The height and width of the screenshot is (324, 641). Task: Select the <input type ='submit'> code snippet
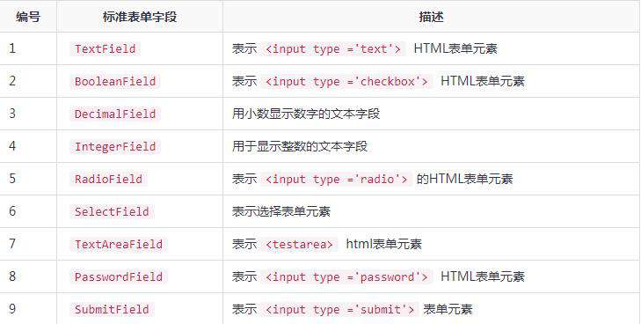(339, 309)
